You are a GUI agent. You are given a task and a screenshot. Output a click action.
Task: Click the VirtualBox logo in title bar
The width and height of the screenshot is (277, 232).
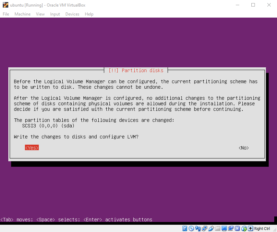pos(5,5)
